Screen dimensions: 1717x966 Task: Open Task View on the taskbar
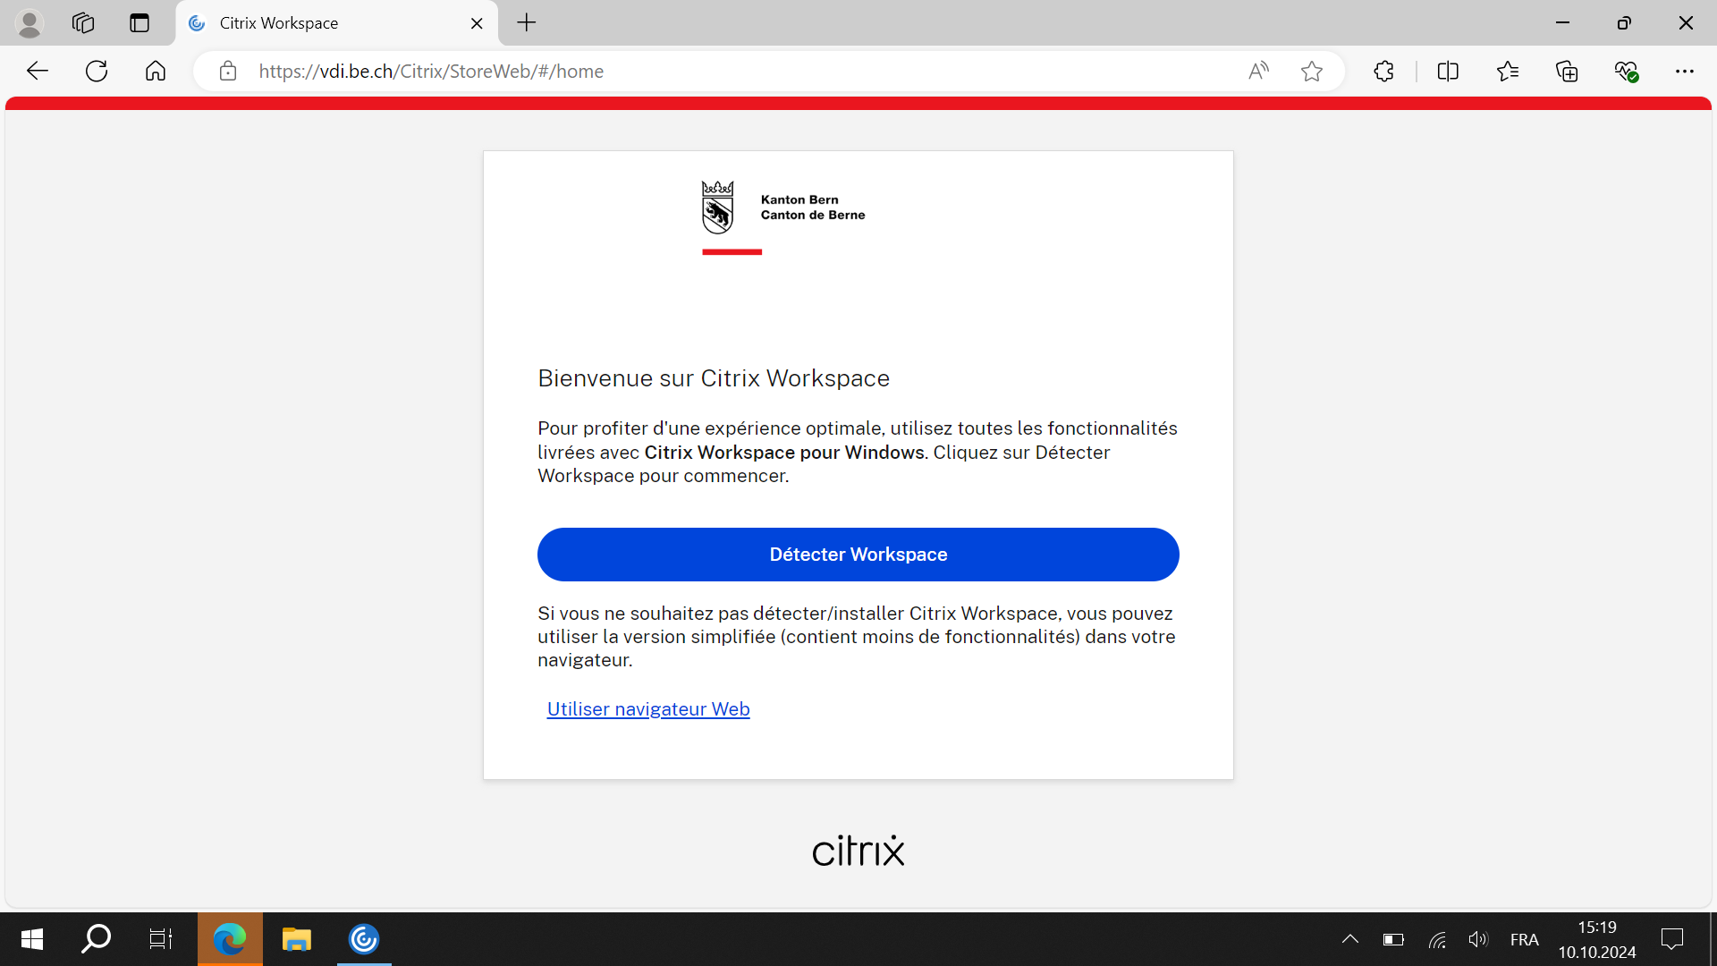tap(161, 939)
